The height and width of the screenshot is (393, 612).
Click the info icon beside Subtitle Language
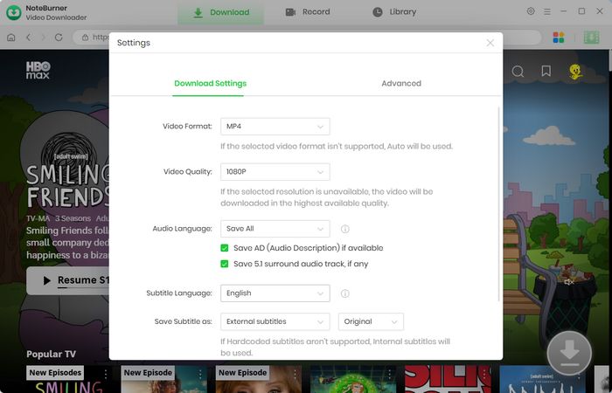coord(345,293)
